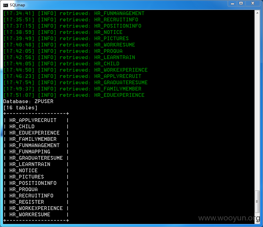
Task: Click table row HR_CHILD
Action: [36, 126]
